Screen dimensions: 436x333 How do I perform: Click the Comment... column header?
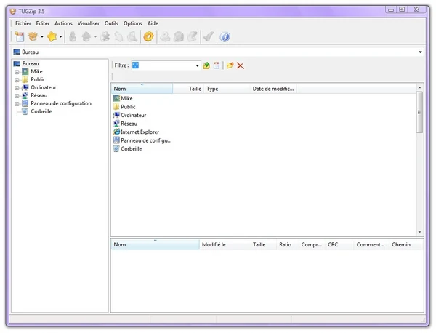pos(371,244)
